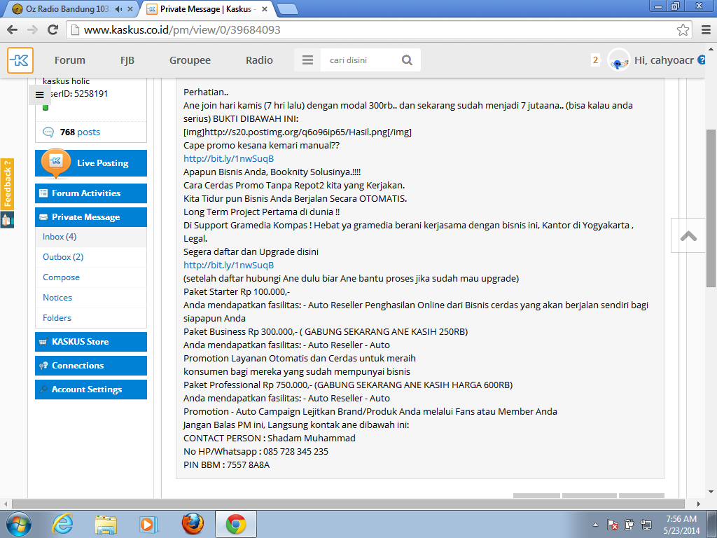
Task: Click the Live Posting button
Action: [91, 163]
